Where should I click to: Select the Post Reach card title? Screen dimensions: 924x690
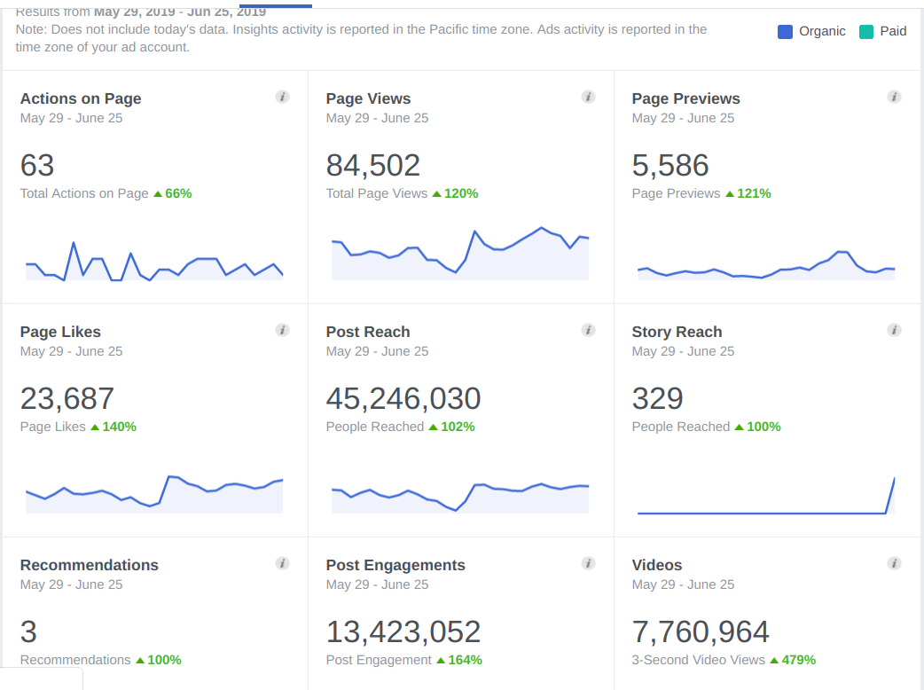click(x=368, y=332)
